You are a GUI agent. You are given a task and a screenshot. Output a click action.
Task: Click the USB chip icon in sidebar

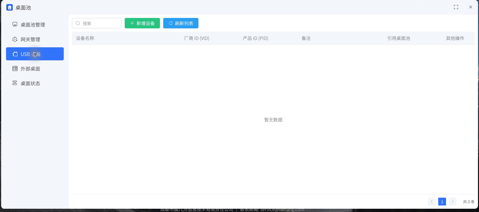pos(15,54)
